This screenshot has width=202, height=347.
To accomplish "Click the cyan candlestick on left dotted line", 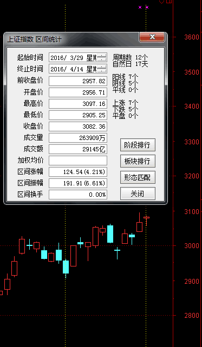I will coord(66,267).
